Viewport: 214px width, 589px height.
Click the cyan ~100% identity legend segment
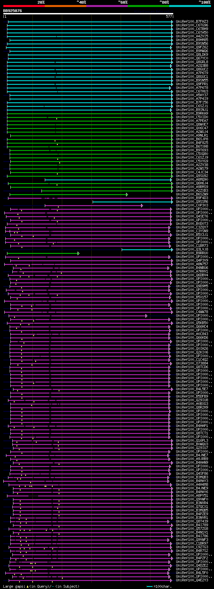(x=190, y=6)
